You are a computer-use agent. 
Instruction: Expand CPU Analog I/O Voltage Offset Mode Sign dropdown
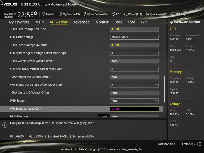(x=135, y=69)
